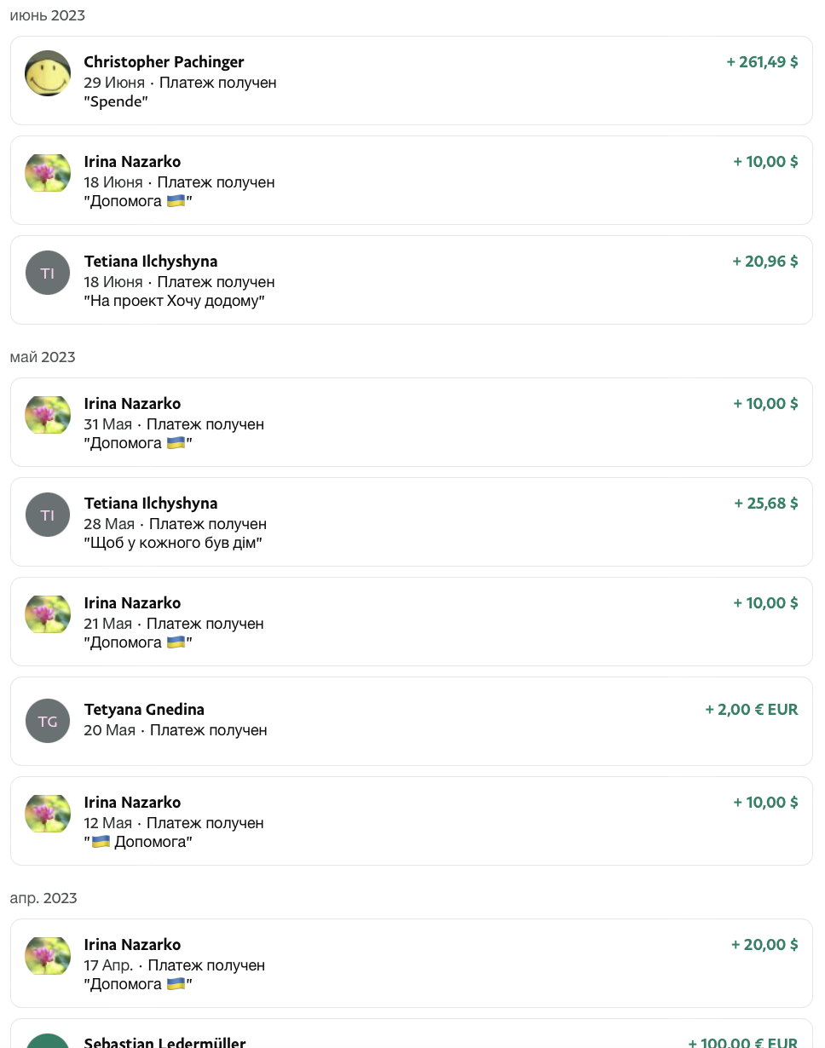
Task: Click the TI avatar on the 18 Июня payment
Action: click(x=48, y=273)
